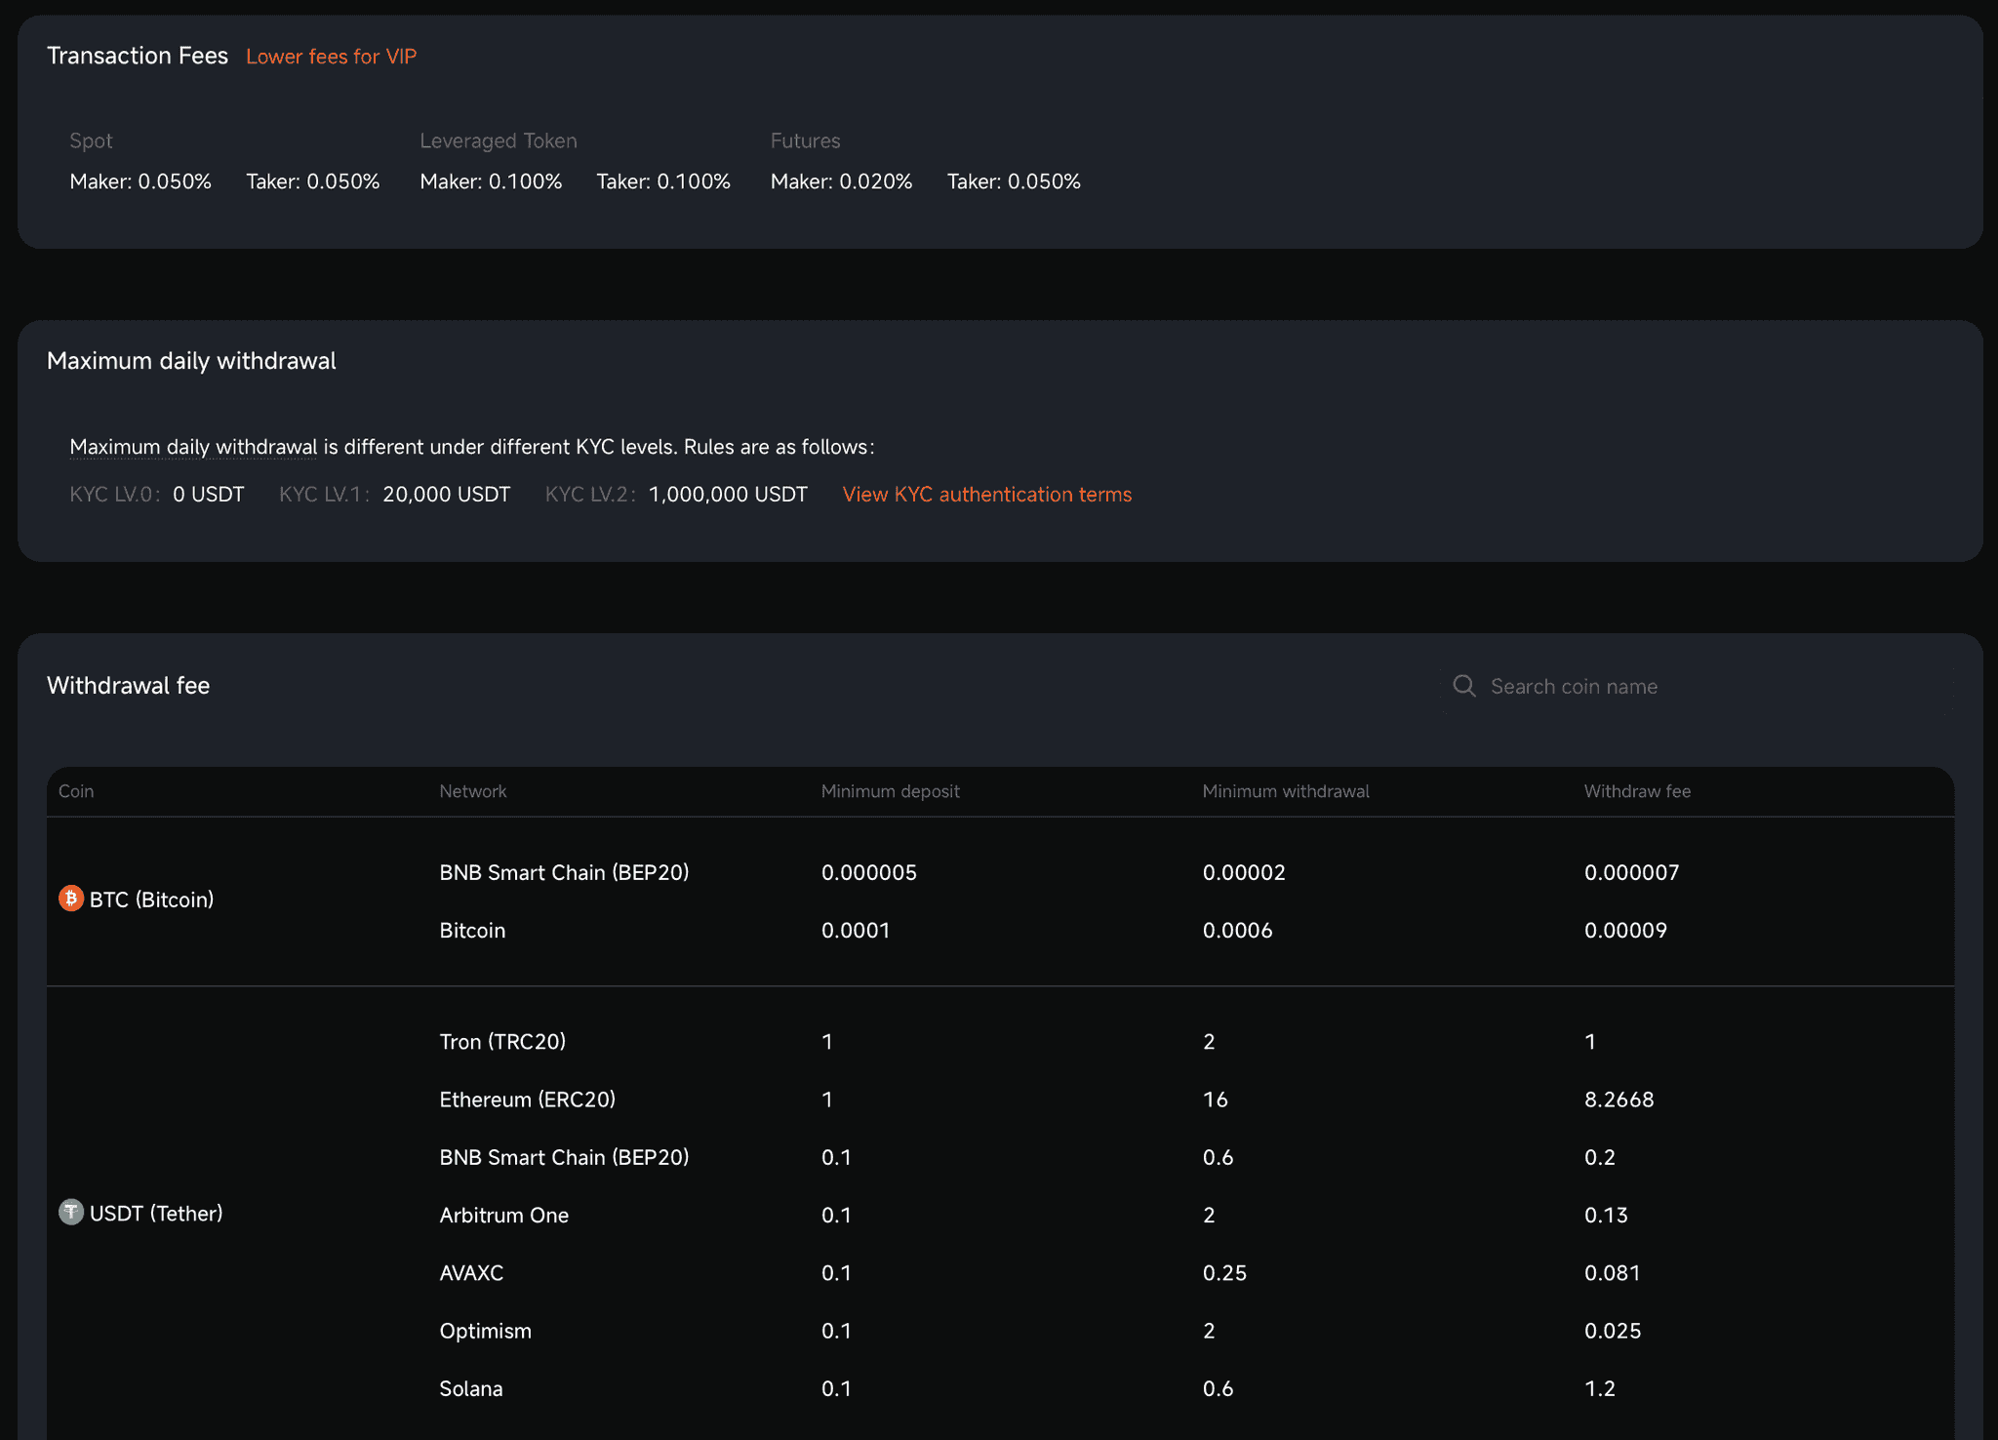
Task: Click KYC LV.0 0 USDT limit
Action: pos(157,495)
